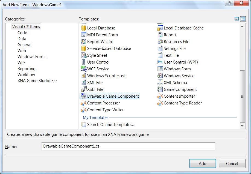Select the Drawable Game Component icon
251x174 pixels.
(x=83, y=96)
